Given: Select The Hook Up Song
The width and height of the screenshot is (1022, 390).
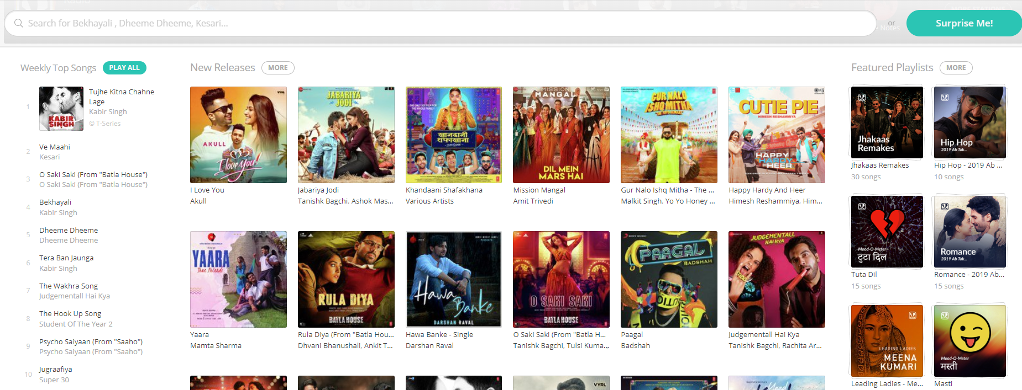Looking at the screenshot, I should coord(70,313).
